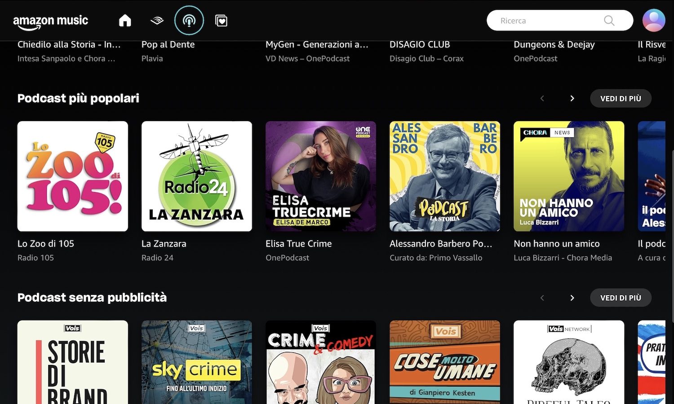Click OnePodcast under Elisa True Crime
The image size is (674, 404).
[x=288, y=258]
